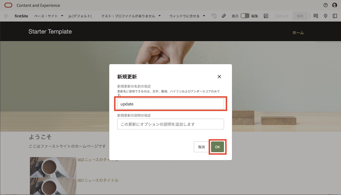Cancel the dialog with 取消
The image size is (341, 195).
(x=201, y=147)
